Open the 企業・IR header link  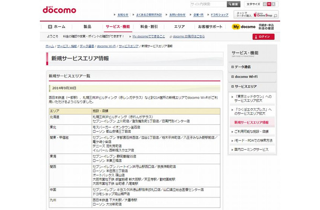pos(198,15)
